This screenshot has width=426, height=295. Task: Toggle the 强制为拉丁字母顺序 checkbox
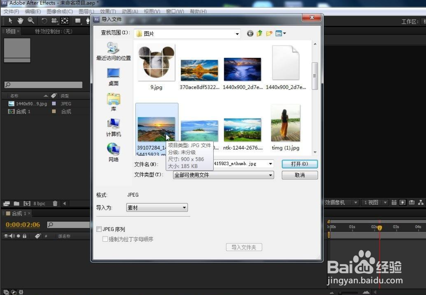(x=105, y=239)
